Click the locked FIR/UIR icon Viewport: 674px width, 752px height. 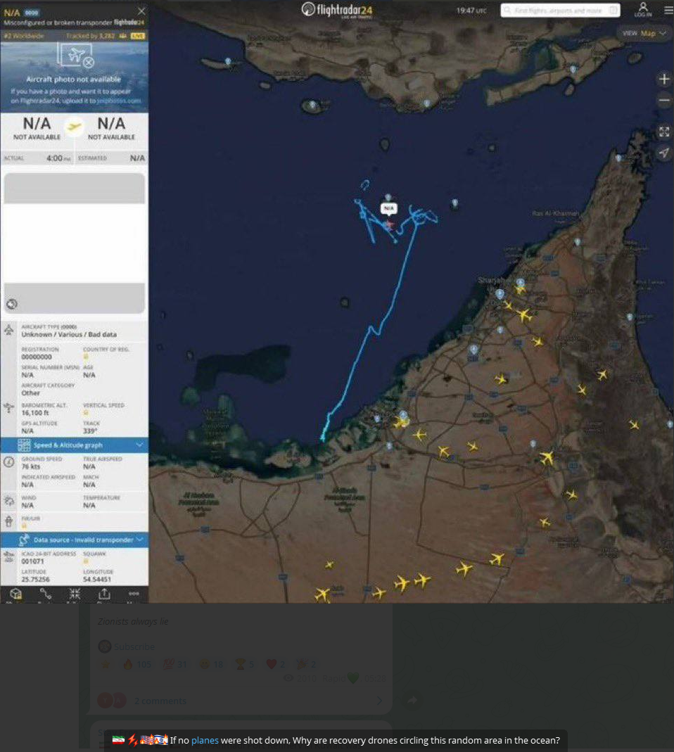click(25, 525)
